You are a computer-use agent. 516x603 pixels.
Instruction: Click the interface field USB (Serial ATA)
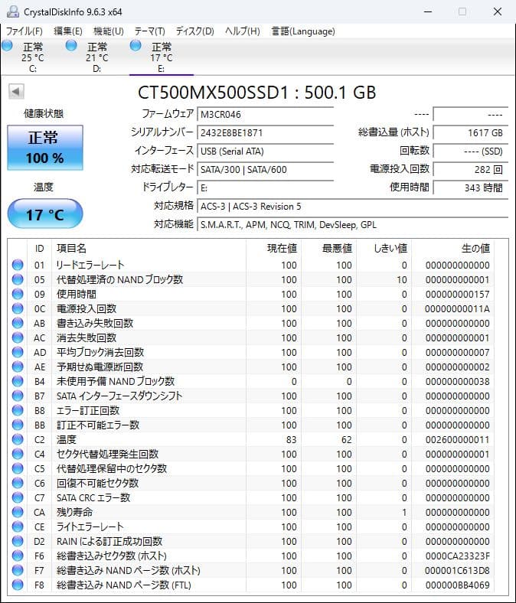(x=265, y=152)
